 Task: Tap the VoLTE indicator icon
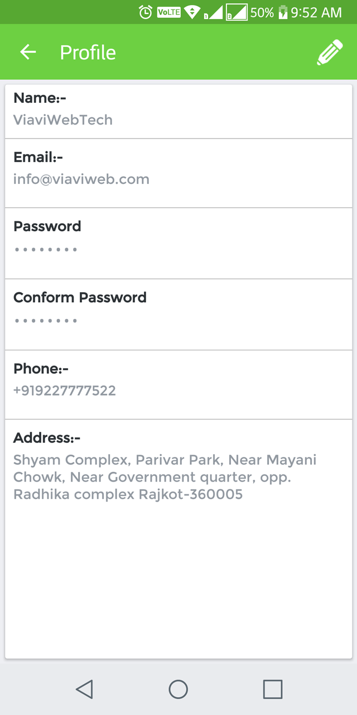coord(169,12)
